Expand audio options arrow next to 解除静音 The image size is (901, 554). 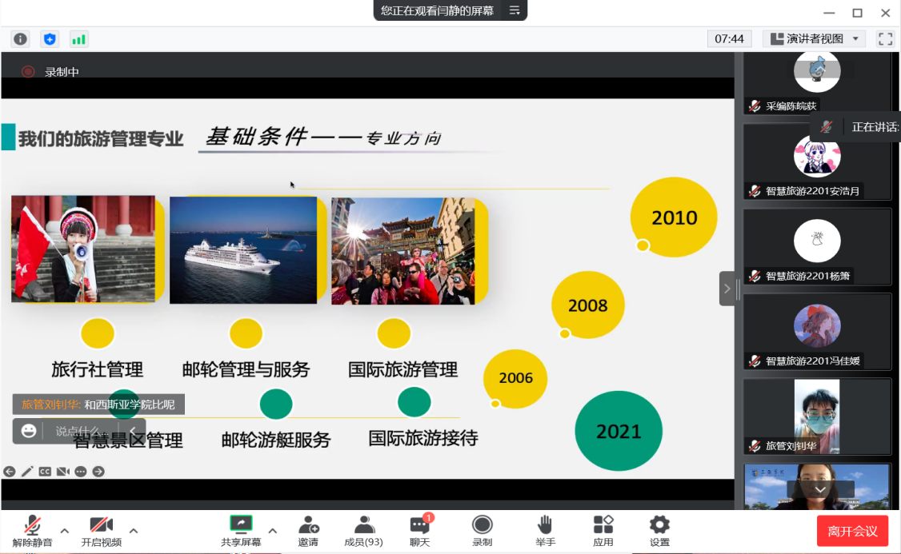pos(65,530)
